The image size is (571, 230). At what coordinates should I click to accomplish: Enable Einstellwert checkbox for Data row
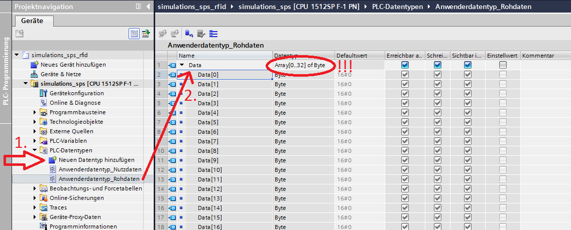point(503,65)
